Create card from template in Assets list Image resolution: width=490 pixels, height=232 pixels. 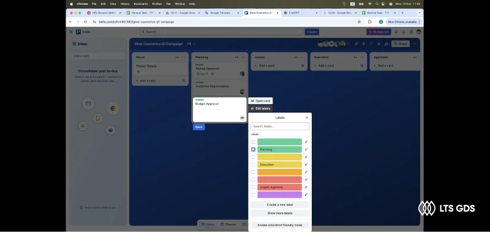click(x=303, y=65)
